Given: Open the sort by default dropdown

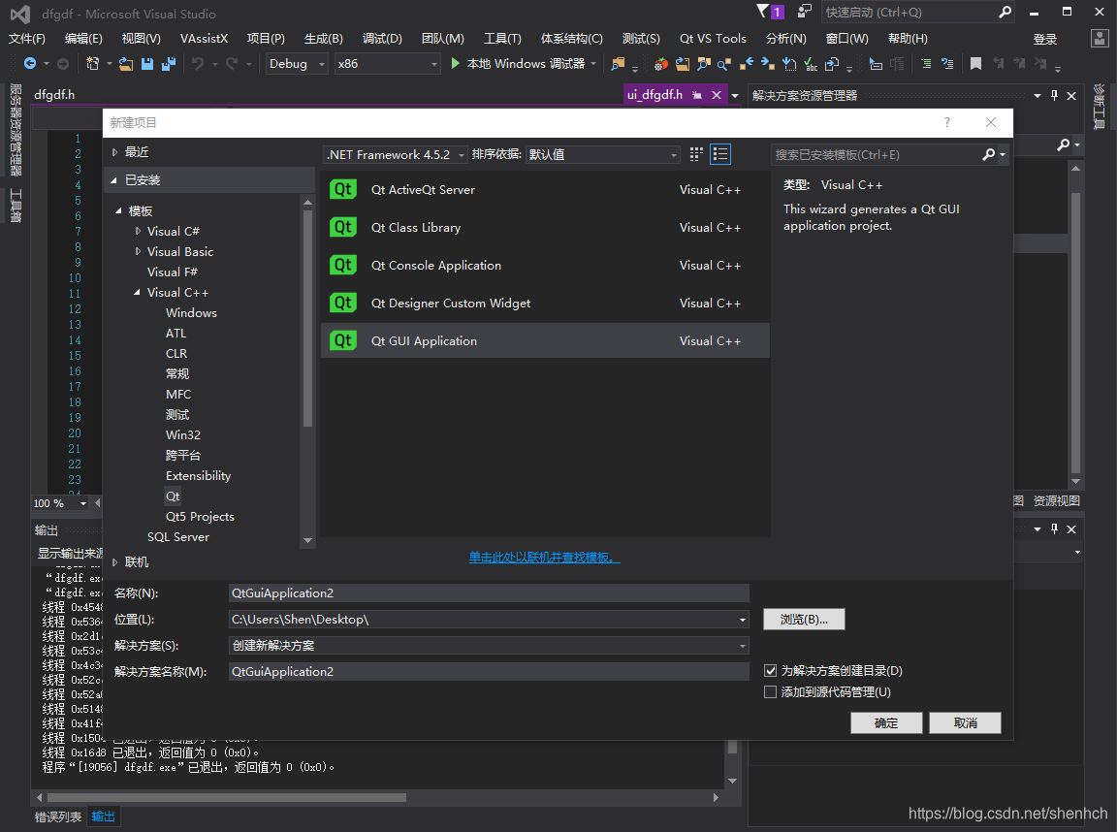Looking at the screenshot, I should click(x=603, y=154).
